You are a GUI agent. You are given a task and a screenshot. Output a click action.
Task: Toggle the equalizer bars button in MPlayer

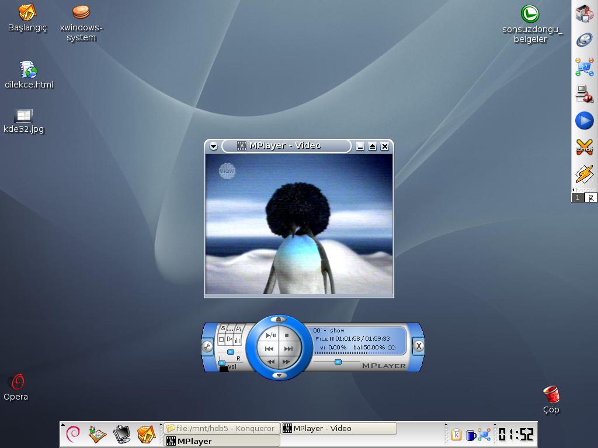point(238,339)
